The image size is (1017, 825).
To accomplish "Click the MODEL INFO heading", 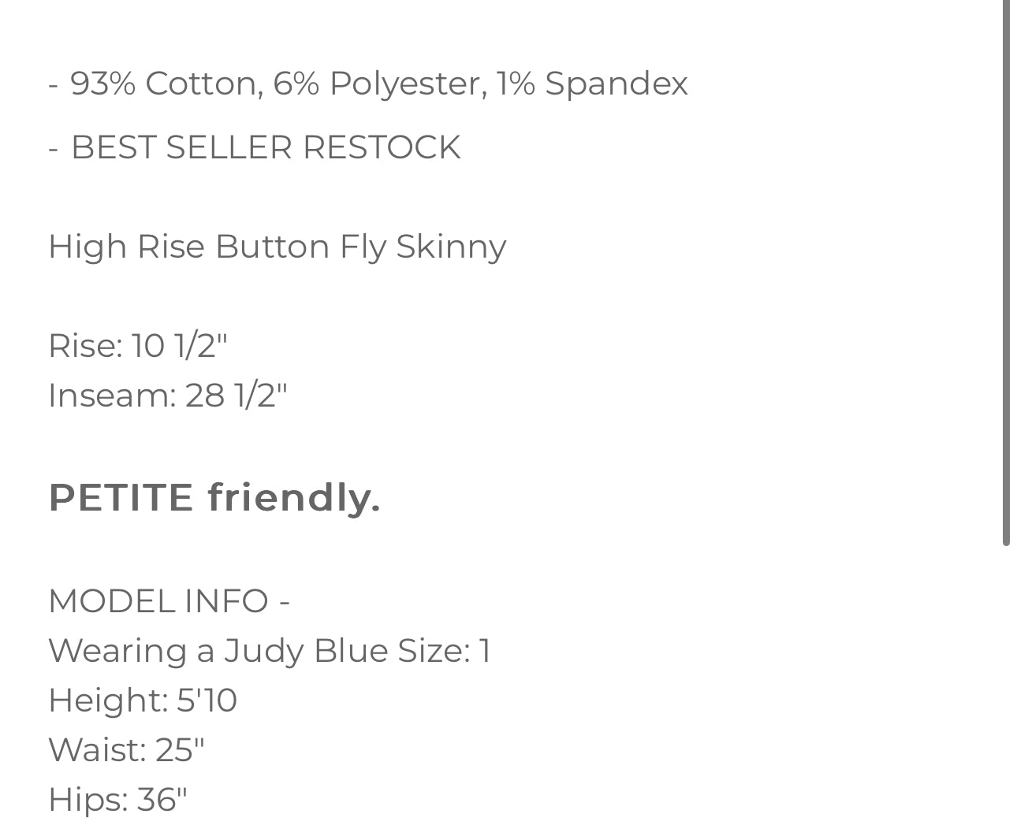I will pyautogui.click(x=169, y=601).
